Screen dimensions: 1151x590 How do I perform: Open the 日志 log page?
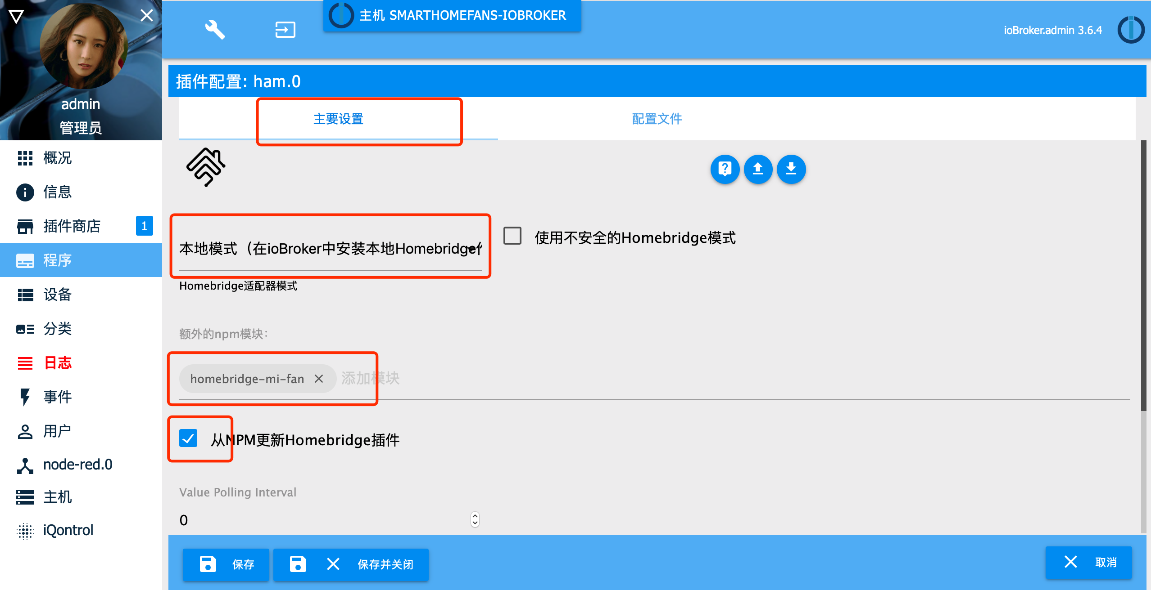81,362
